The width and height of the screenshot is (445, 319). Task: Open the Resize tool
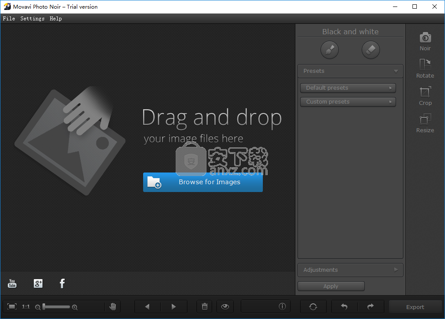pos(425,124)
